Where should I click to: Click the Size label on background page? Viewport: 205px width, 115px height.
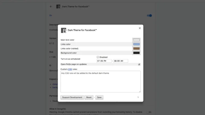point(51,52)
